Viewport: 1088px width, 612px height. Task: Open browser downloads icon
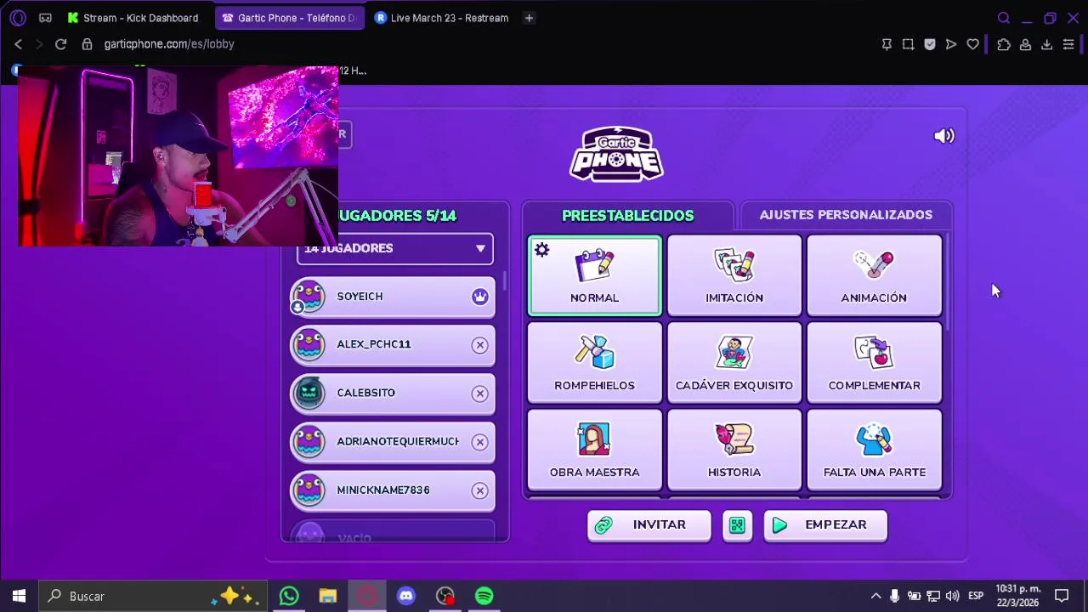tap(1046, 44)
